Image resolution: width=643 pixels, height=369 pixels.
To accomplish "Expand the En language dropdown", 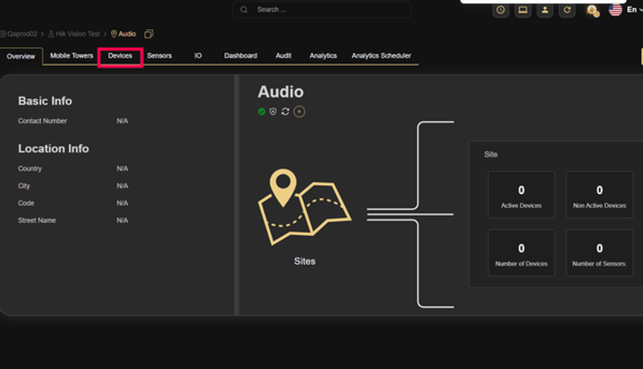I will [634, 10].
